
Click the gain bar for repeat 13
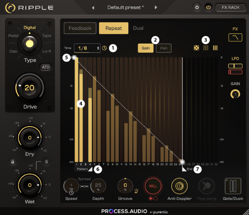(x=131, y=137)
